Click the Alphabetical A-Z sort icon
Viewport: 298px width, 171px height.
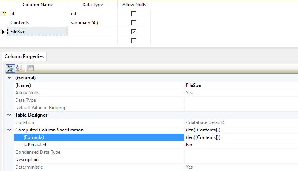pos(19,68)
